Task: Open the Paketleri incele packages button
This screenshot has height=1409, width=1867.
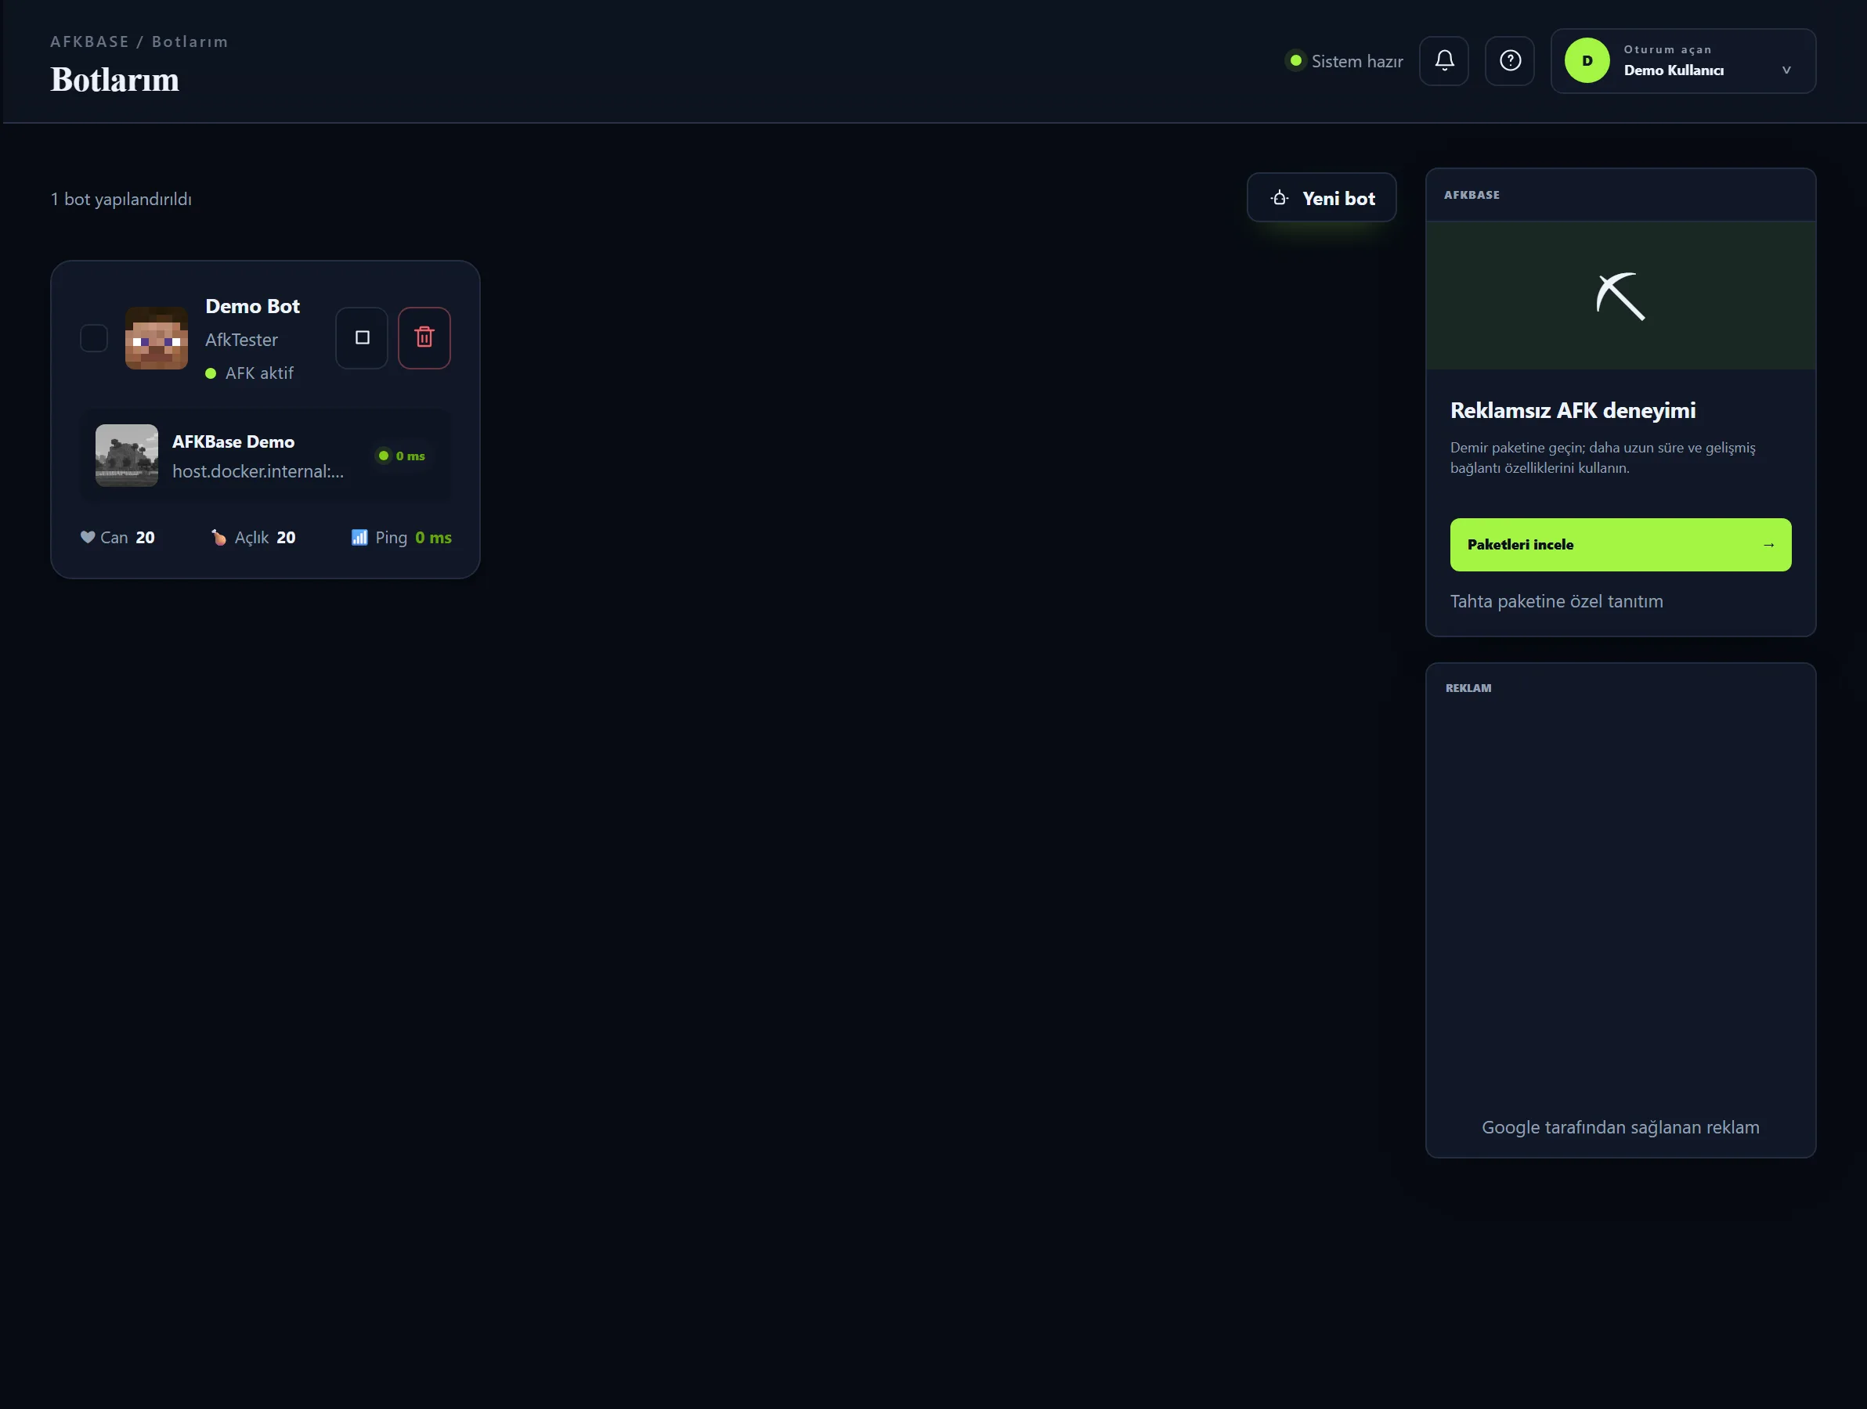Action: tap(1620, 545)
